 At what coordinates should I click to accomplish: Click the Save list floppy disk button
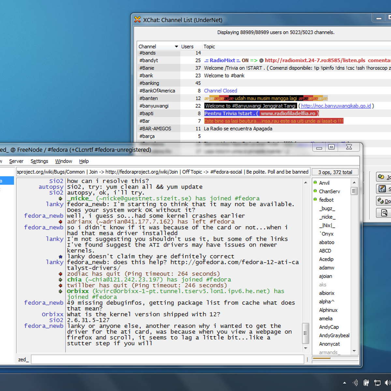click(384, 189)
